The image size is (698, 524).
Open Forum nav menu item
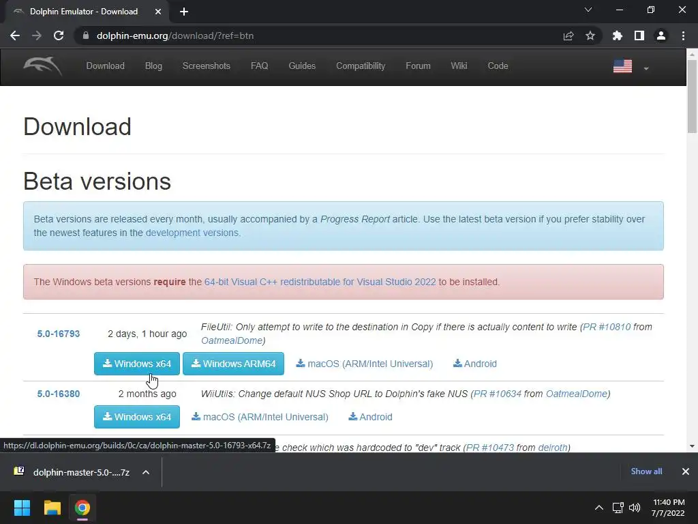click(x=418, y=66)
